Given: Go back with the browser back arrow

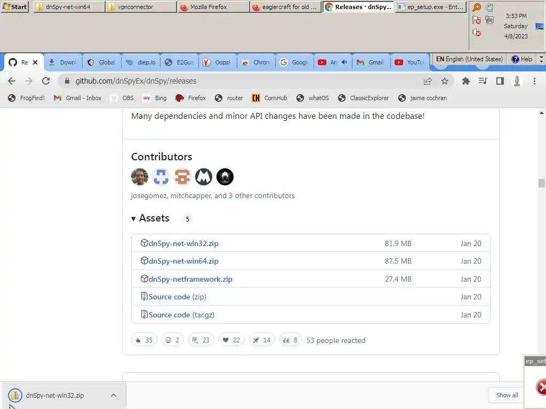Looking at the screenshot, I should pos(12,81).
